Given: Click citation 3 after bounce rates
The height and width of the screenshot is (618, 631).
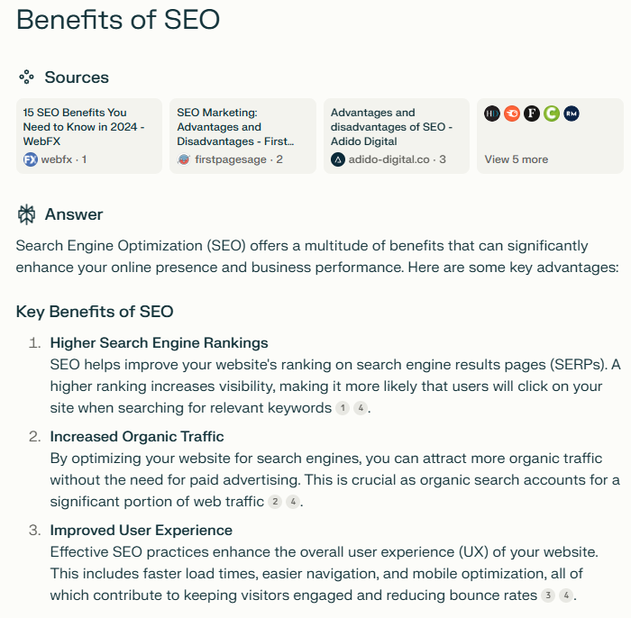Looking at the screenshot, I should [x=548, y=595].
